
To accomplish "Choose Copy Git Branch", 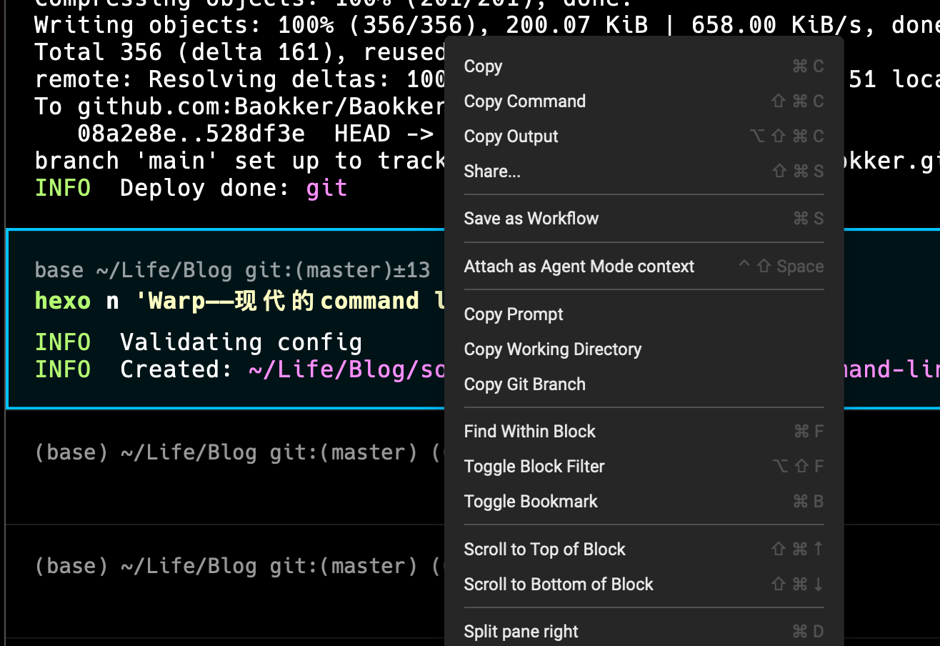I will [644, 384].
